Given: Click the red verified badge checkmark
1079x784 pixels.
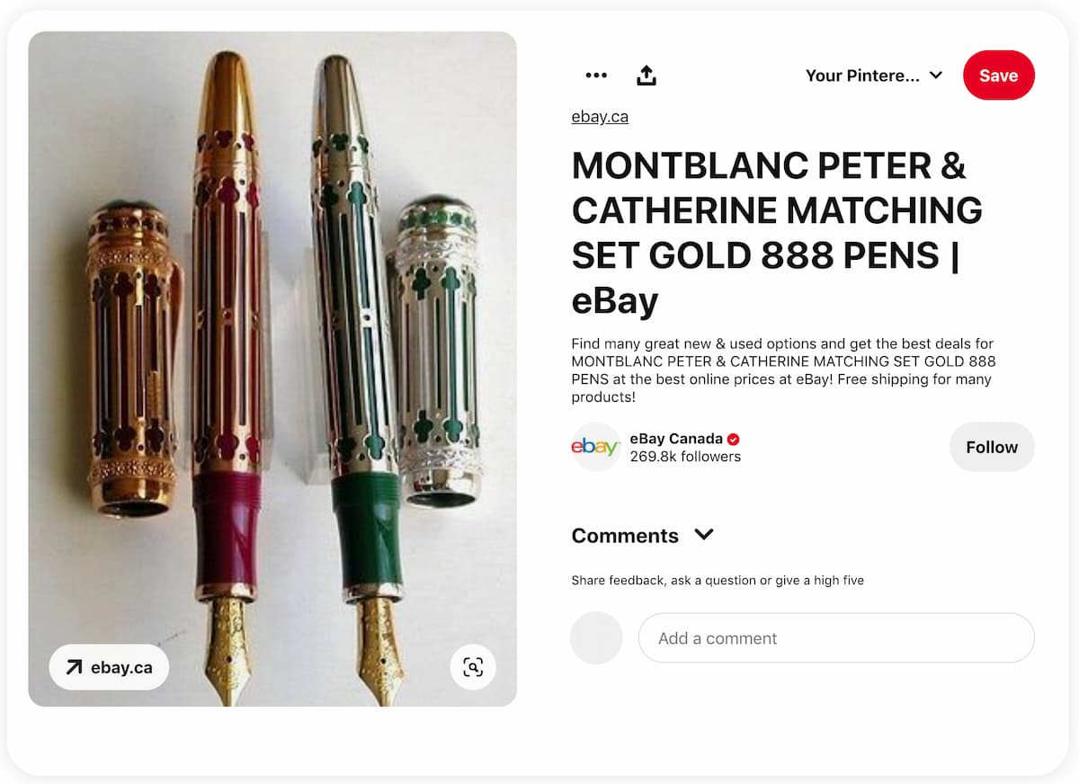Looking at the screenshot, I should coord(734,440).
